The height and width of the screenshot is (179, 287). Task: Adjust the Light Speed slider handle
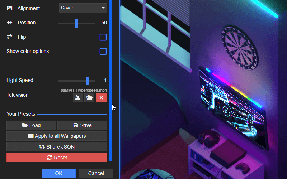point(88,81)
